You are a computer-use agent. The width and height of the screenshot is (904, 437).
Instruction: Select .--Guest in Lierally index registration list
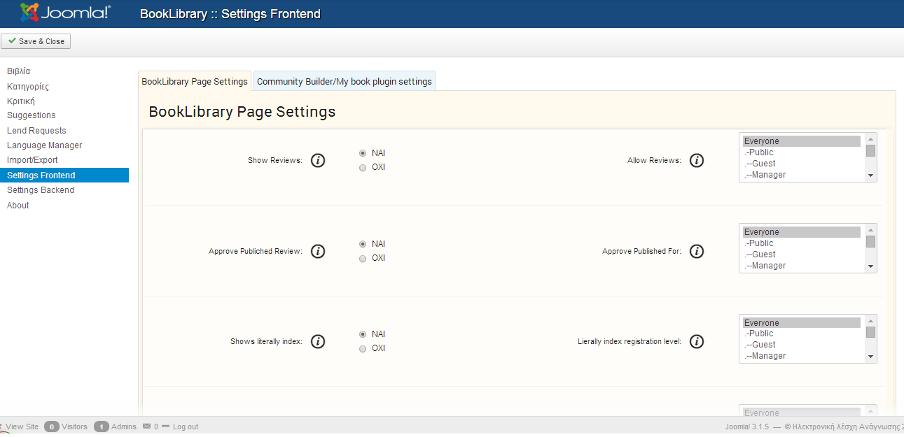802,345
